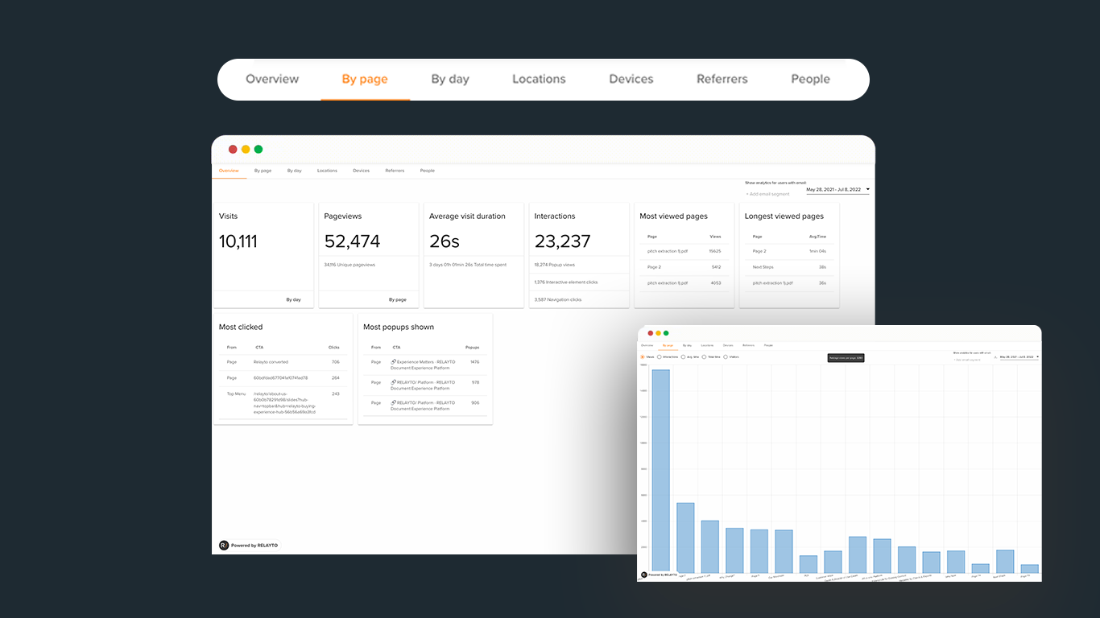The width and height of the screenshot is (1100, 618).
Task: Click the 52,474 pageviews value
Action: 352,241
